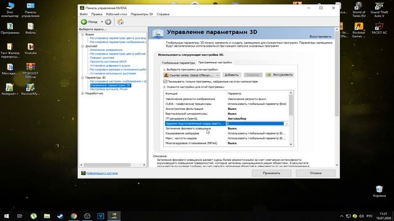
Task: Show hidden system tray icons chevron
Action: (x=342, y=216)
